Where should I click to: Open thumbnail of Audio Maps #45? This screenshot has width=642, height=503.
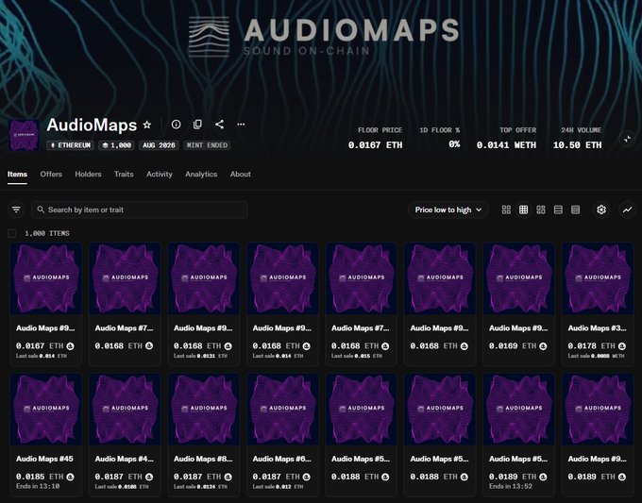46,410
